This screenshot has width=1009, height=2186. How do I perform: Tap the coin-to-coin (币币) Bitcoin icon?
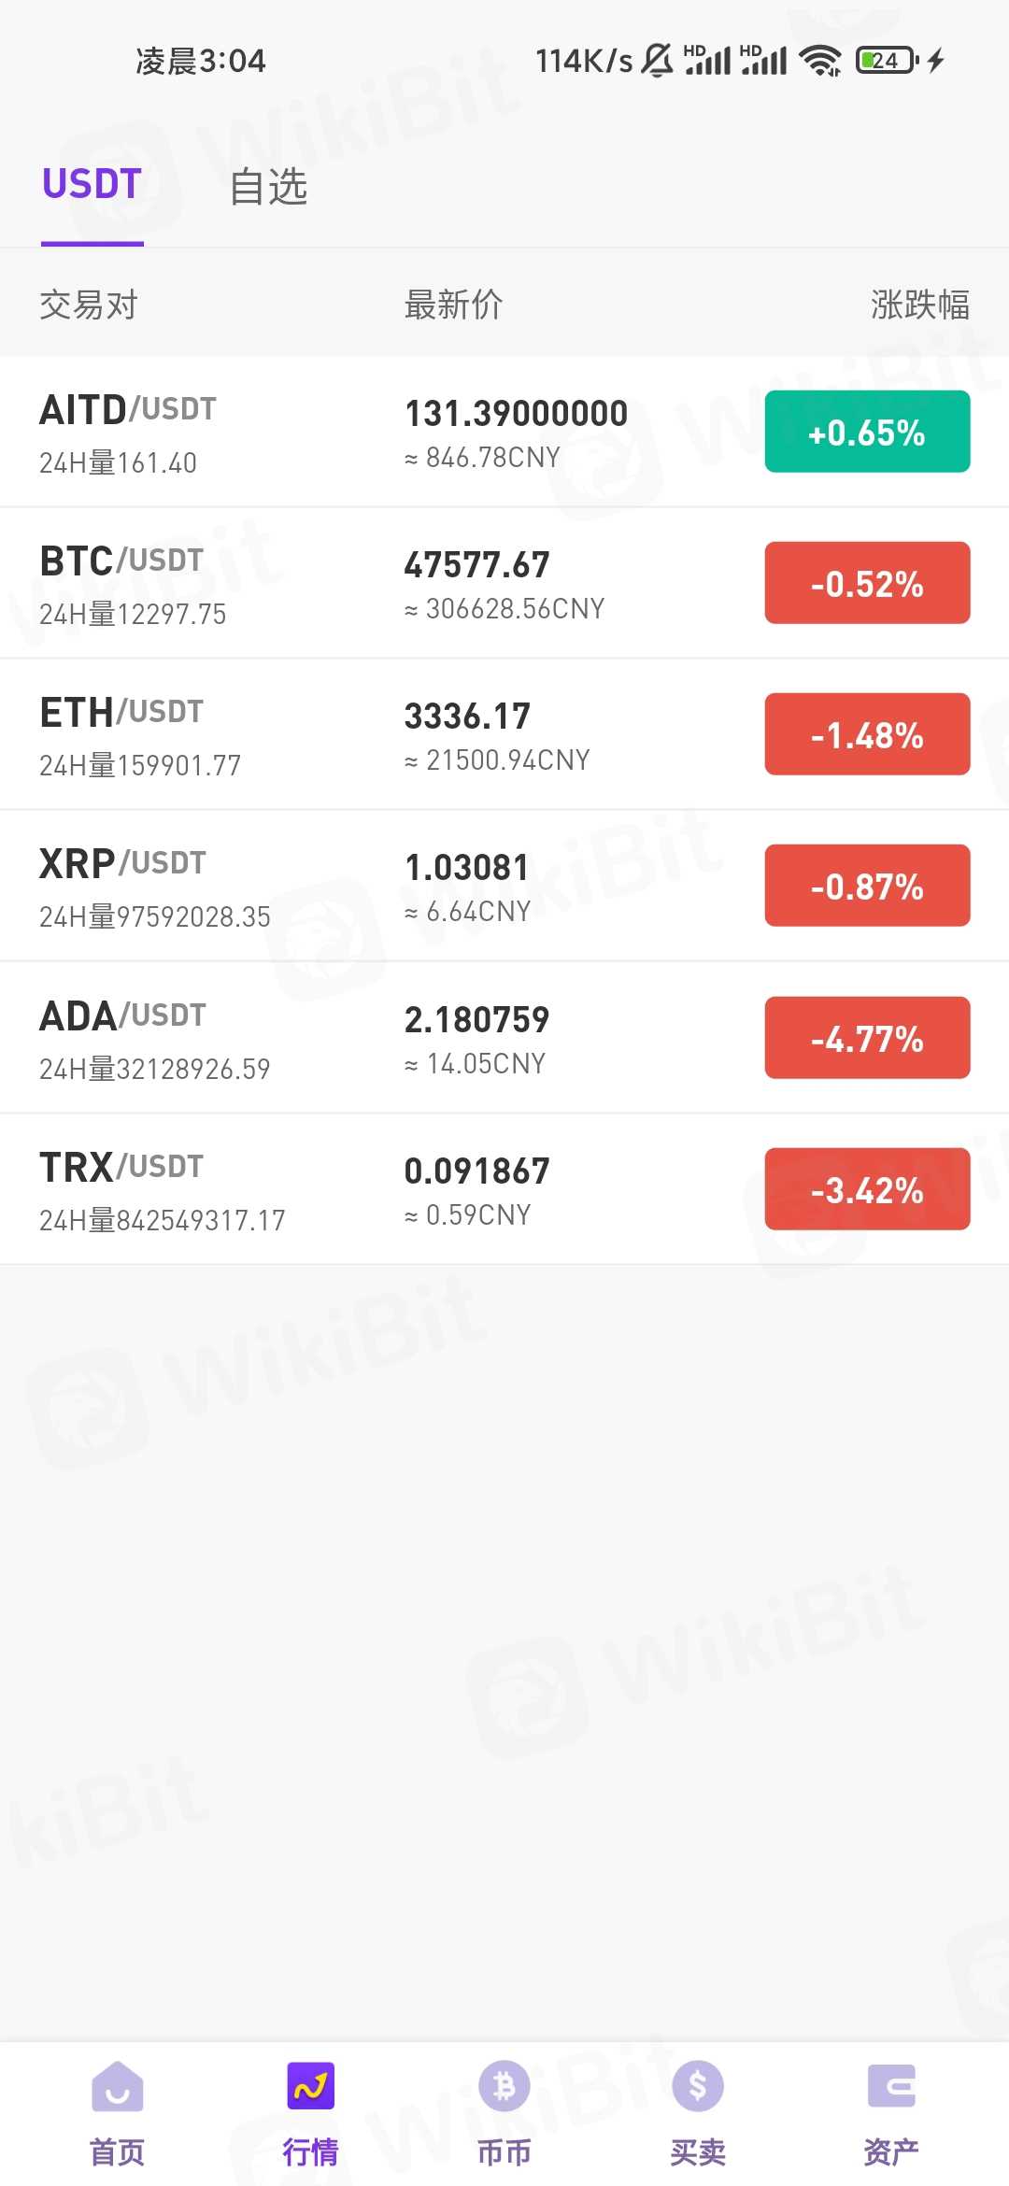point(504,2087)
